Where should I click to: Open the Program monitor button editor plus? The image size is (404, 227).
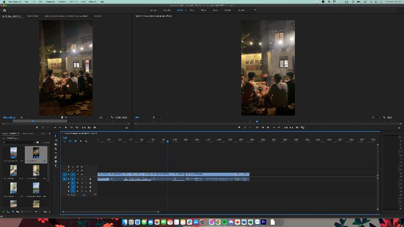[399, 128]
